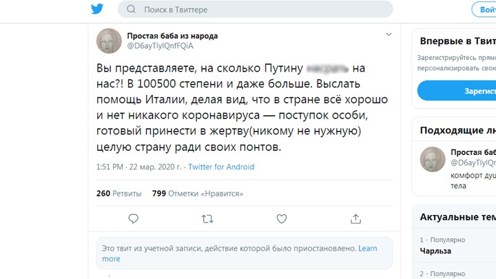Open the 260 Retweets list
496x279 pixels.
point(120,194)
